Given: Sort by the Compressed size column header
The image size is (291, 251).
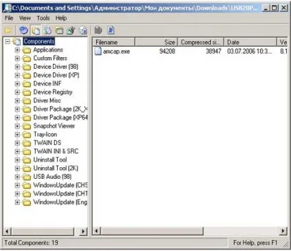Looking at the screenshot, I should point(200,42).
